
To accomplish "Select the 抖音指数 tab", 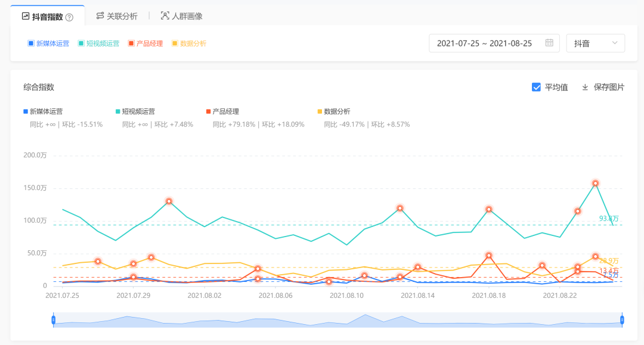I will (x=48, y=17).
